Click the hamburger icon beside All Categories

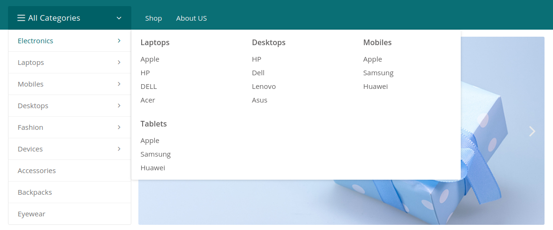(21, 18)
